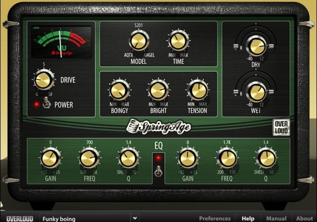Click the high band GAIN knob
The width and height of the screenshot is (317, 222).
pyautogui.click(x=187, y=158)
